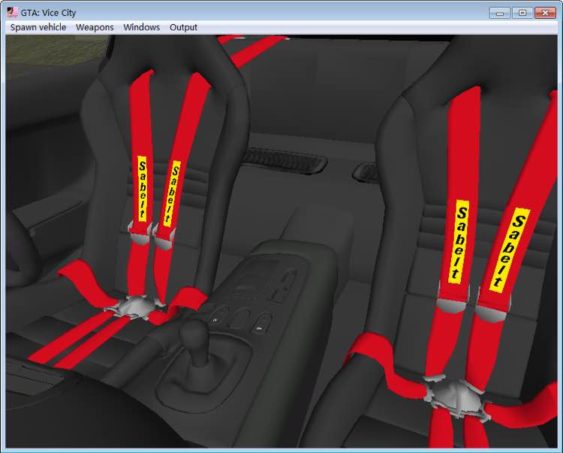Viewport: 563px width, 453px height.
Task: Open the Output menu
Action: (183, 27)
